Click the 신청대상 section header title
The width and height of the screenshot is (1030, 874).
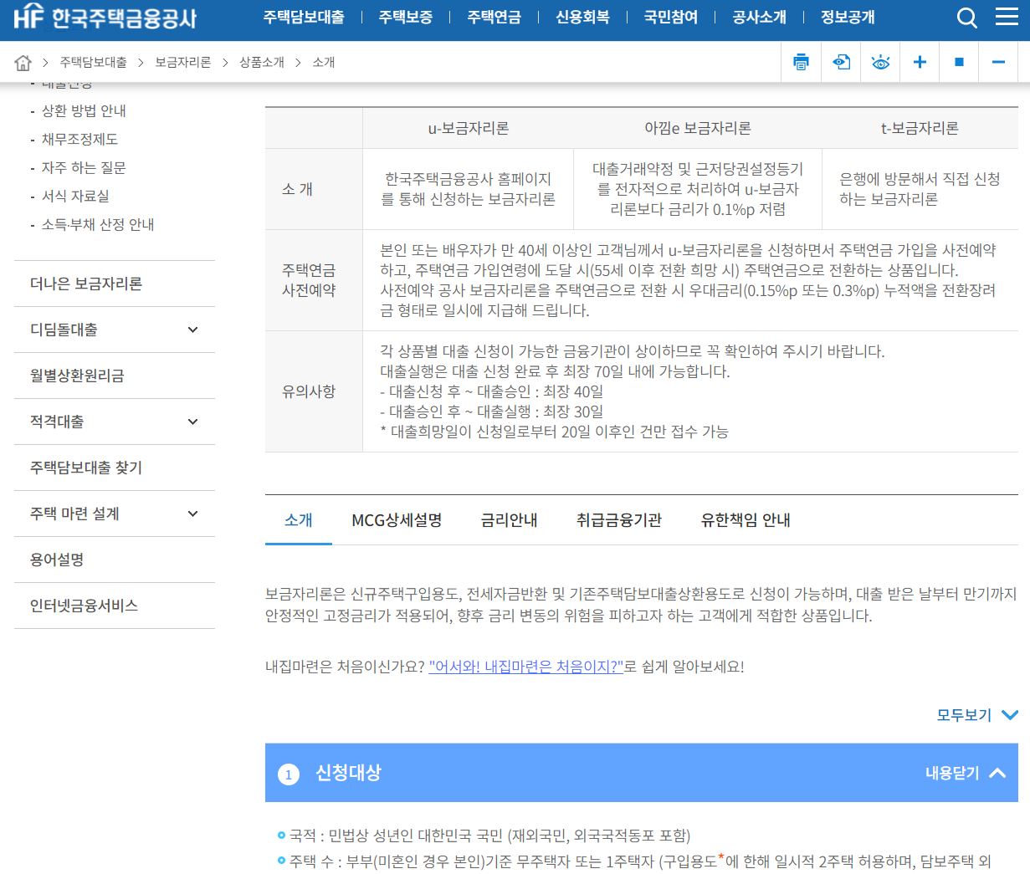[348, 773]
